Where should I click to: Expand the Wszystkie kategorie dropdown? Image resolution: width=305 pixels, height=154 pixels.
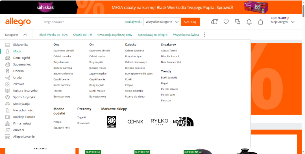point(162,22)
